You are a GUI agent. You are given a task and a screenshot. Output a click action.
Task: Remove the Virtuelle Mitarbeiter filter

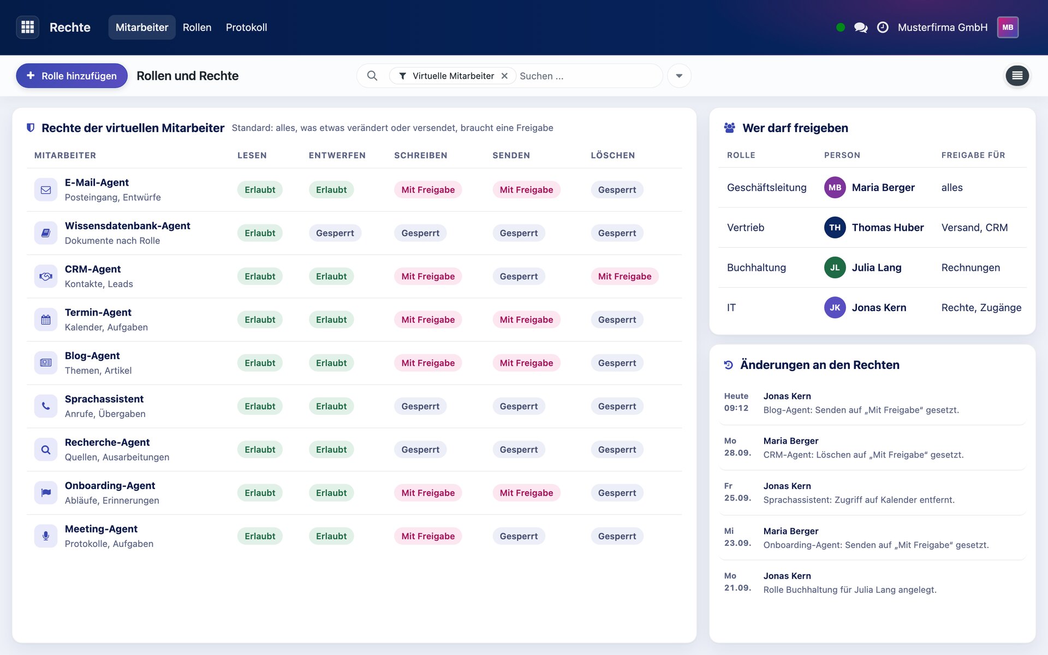[x=504, y=76]
